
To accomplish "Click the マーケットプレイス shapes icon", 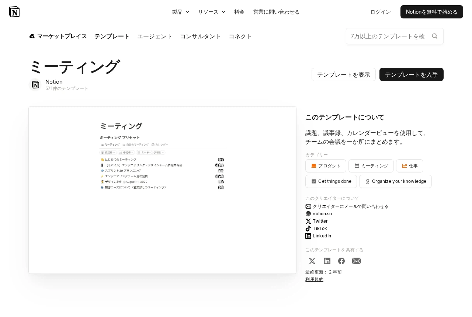I will coord(32,36).
